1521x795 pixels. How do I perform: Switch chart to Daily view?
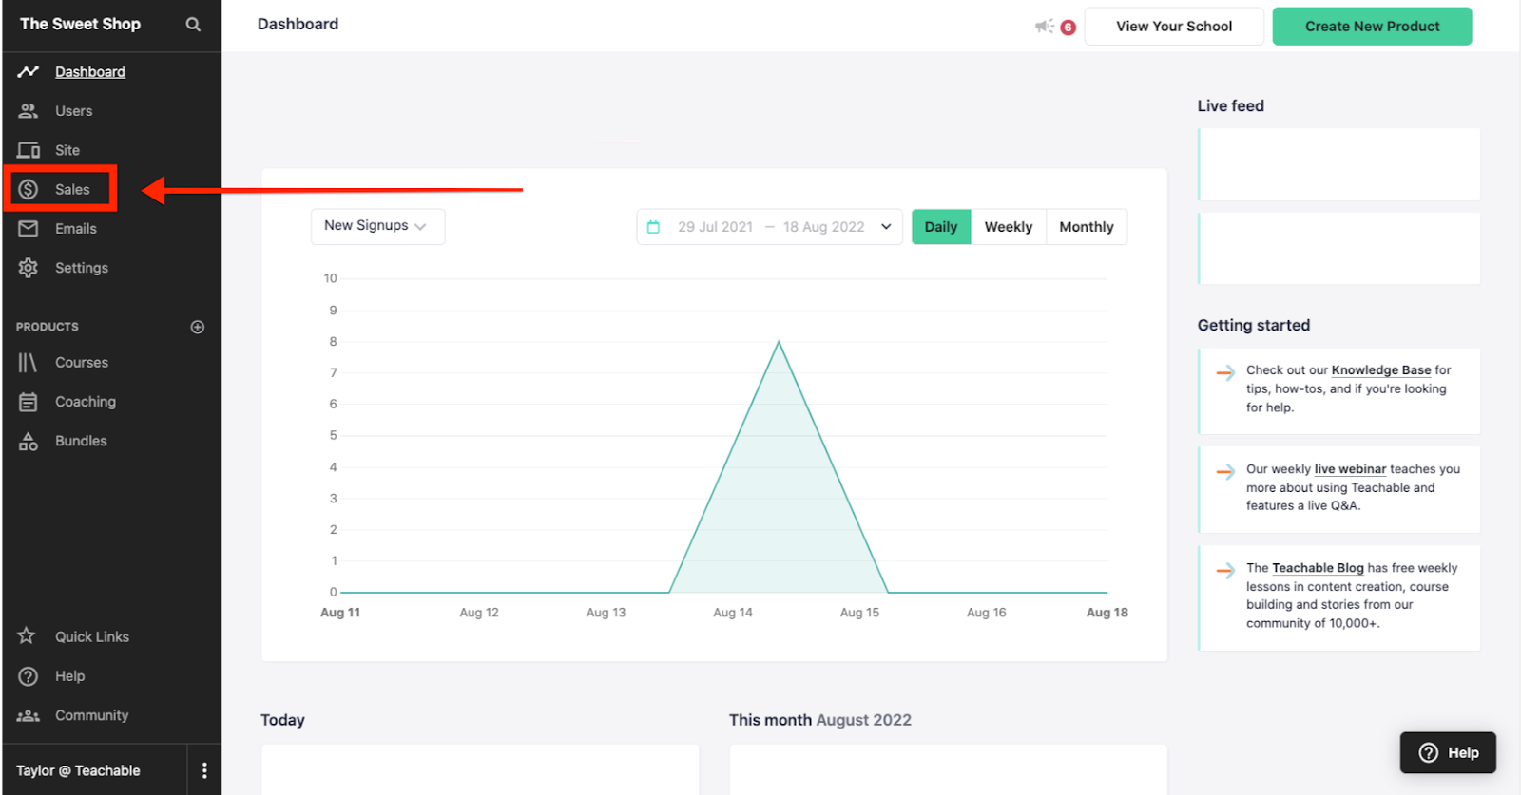click(x=941, y=226)
